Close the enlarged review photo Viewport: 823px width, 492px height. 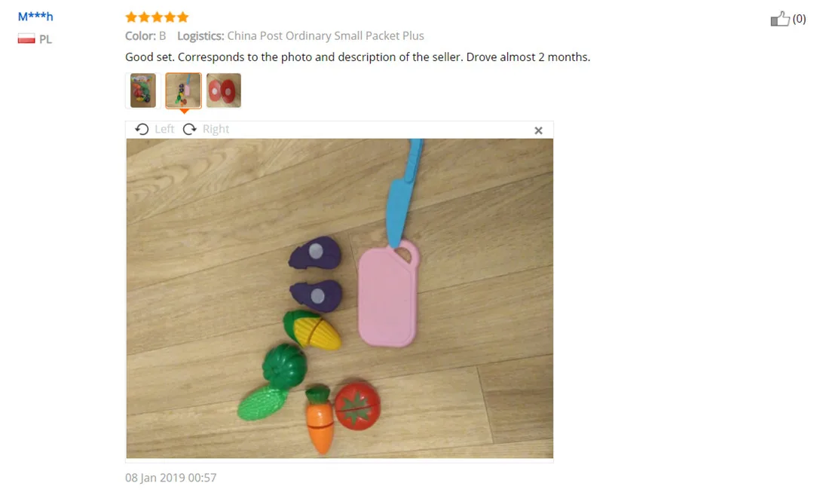539,130
